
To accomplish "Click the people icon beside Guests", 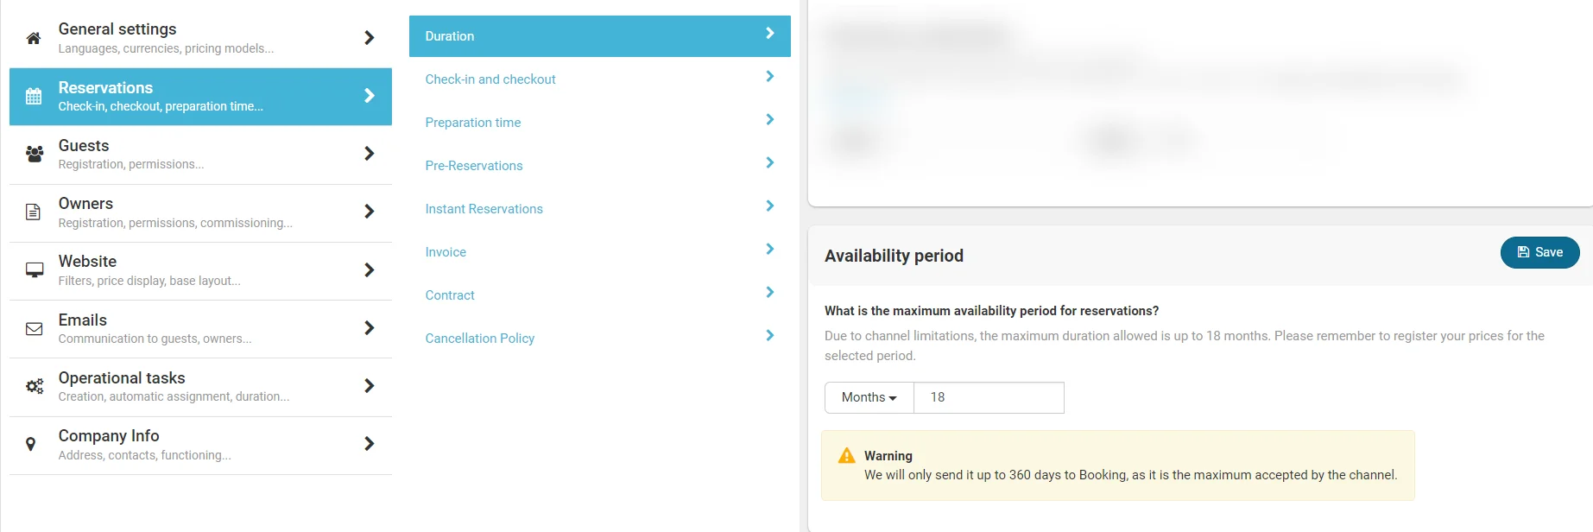I will [x=35, y=154].
